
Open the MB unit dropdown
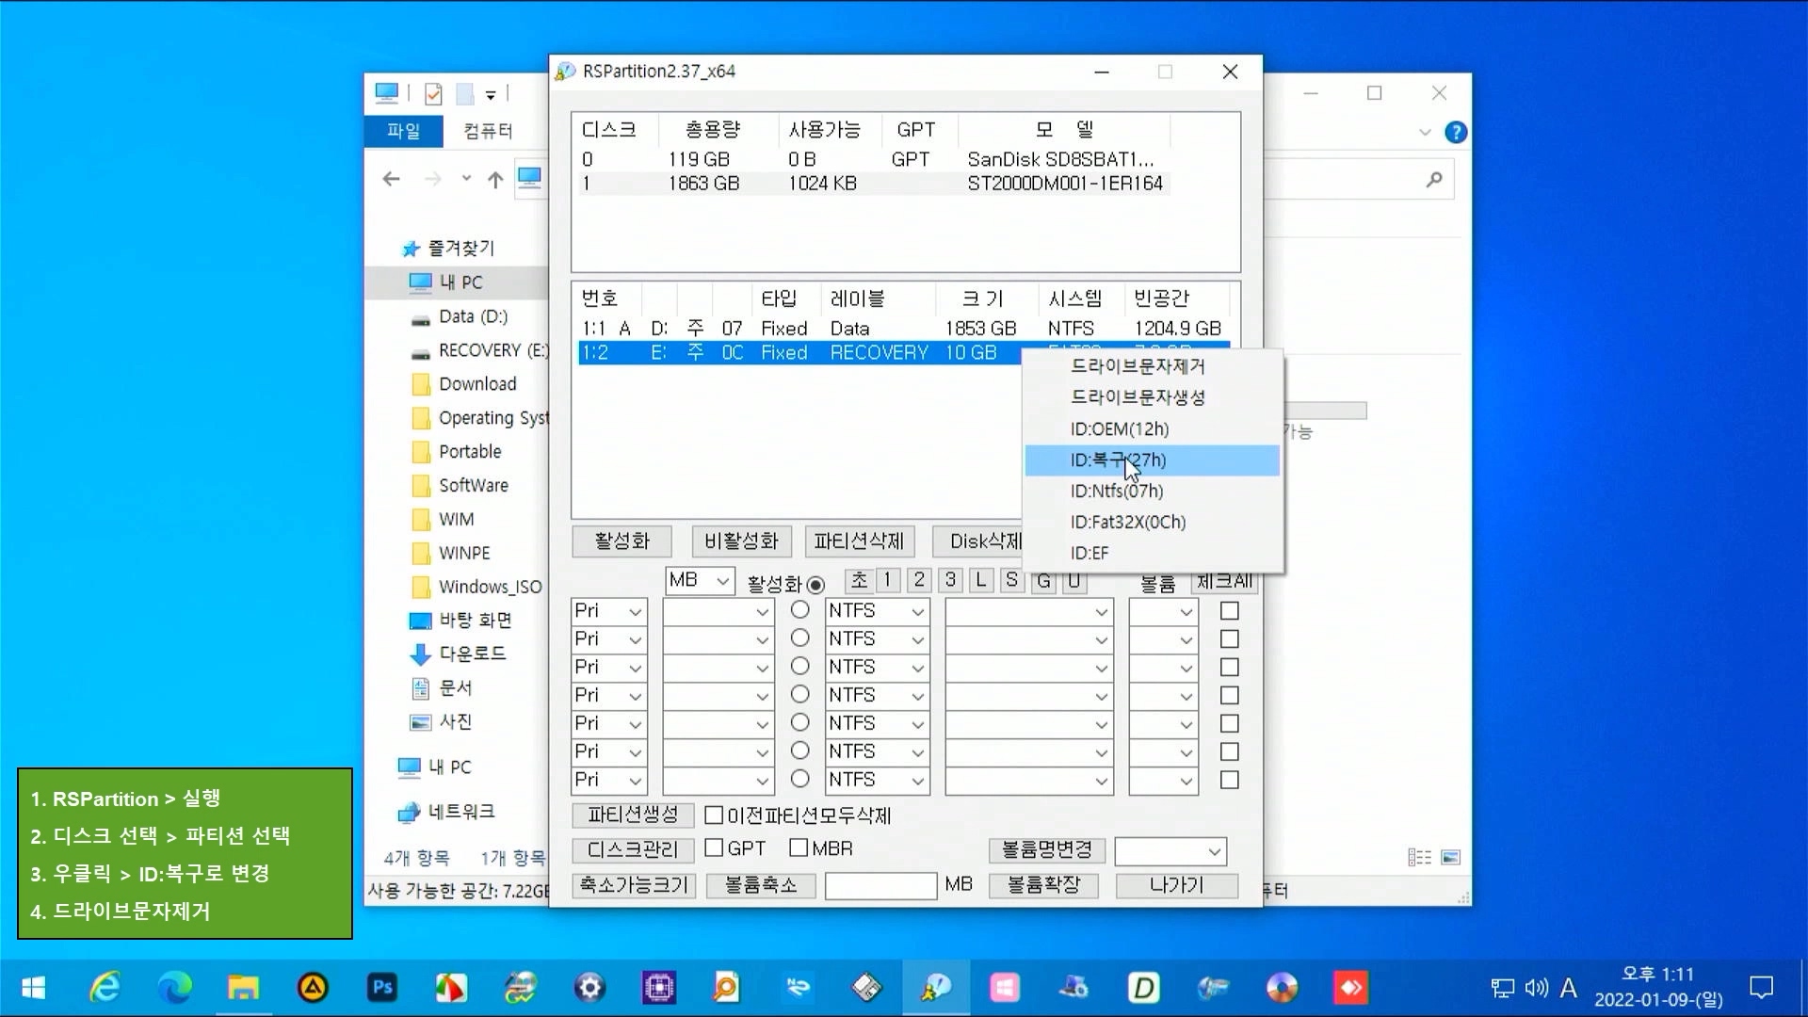click(x=700, y=580)
